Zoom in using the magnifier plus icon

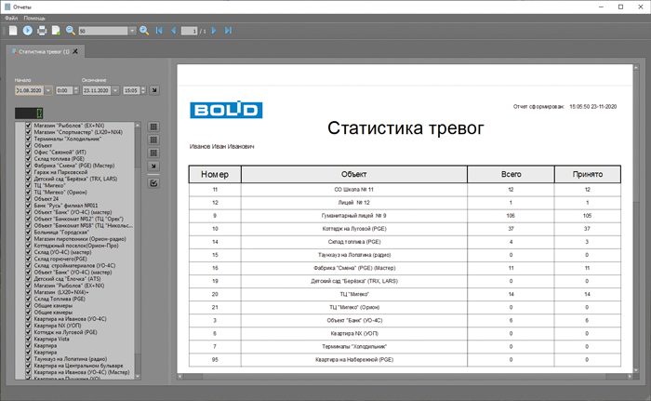(144, 31)
